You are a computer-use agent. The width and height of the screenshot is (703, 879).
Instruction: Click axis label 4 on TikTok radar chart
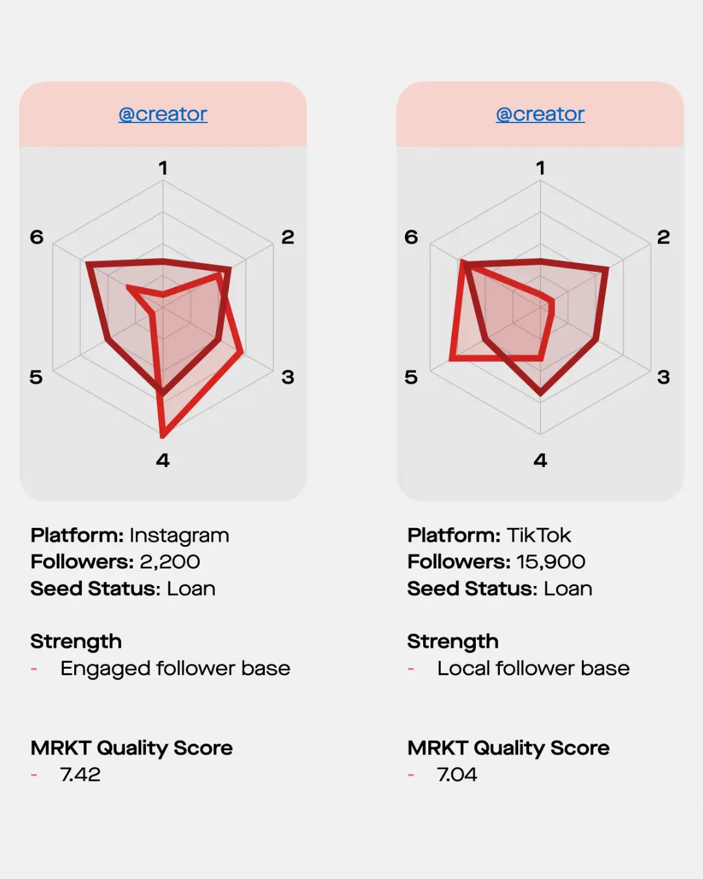point(540,460)
